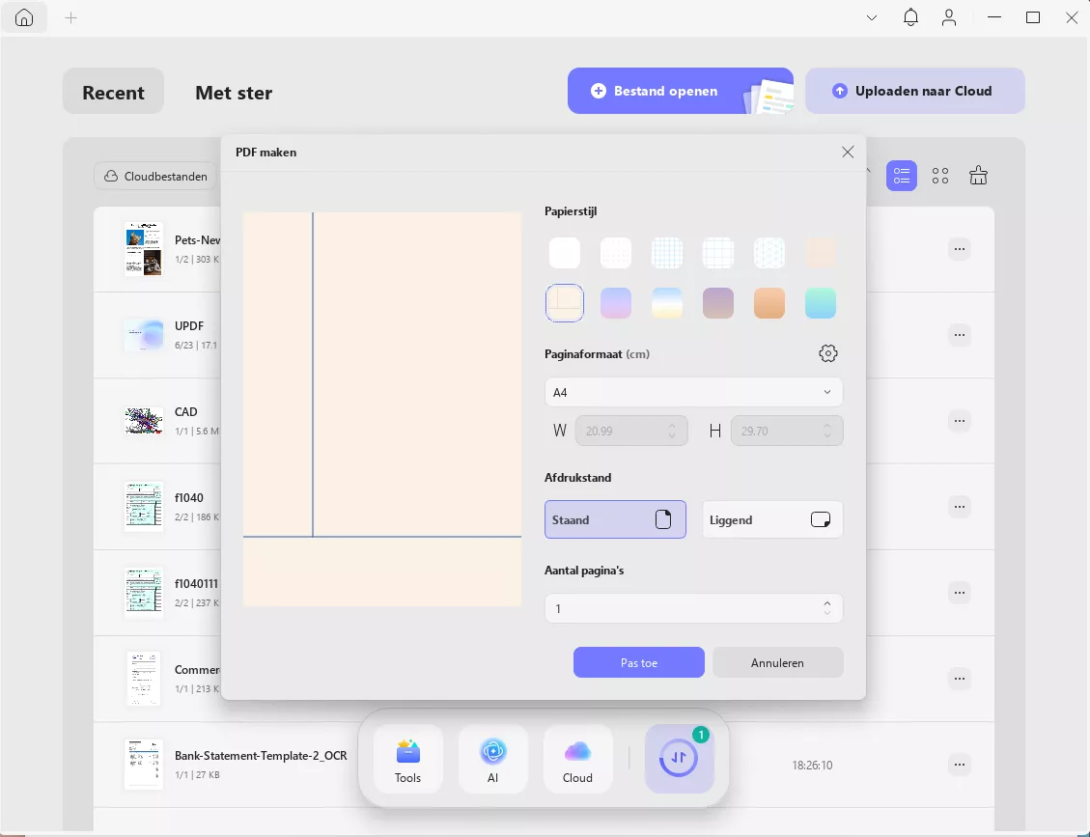Click the Pas toe button

point(639,662)
